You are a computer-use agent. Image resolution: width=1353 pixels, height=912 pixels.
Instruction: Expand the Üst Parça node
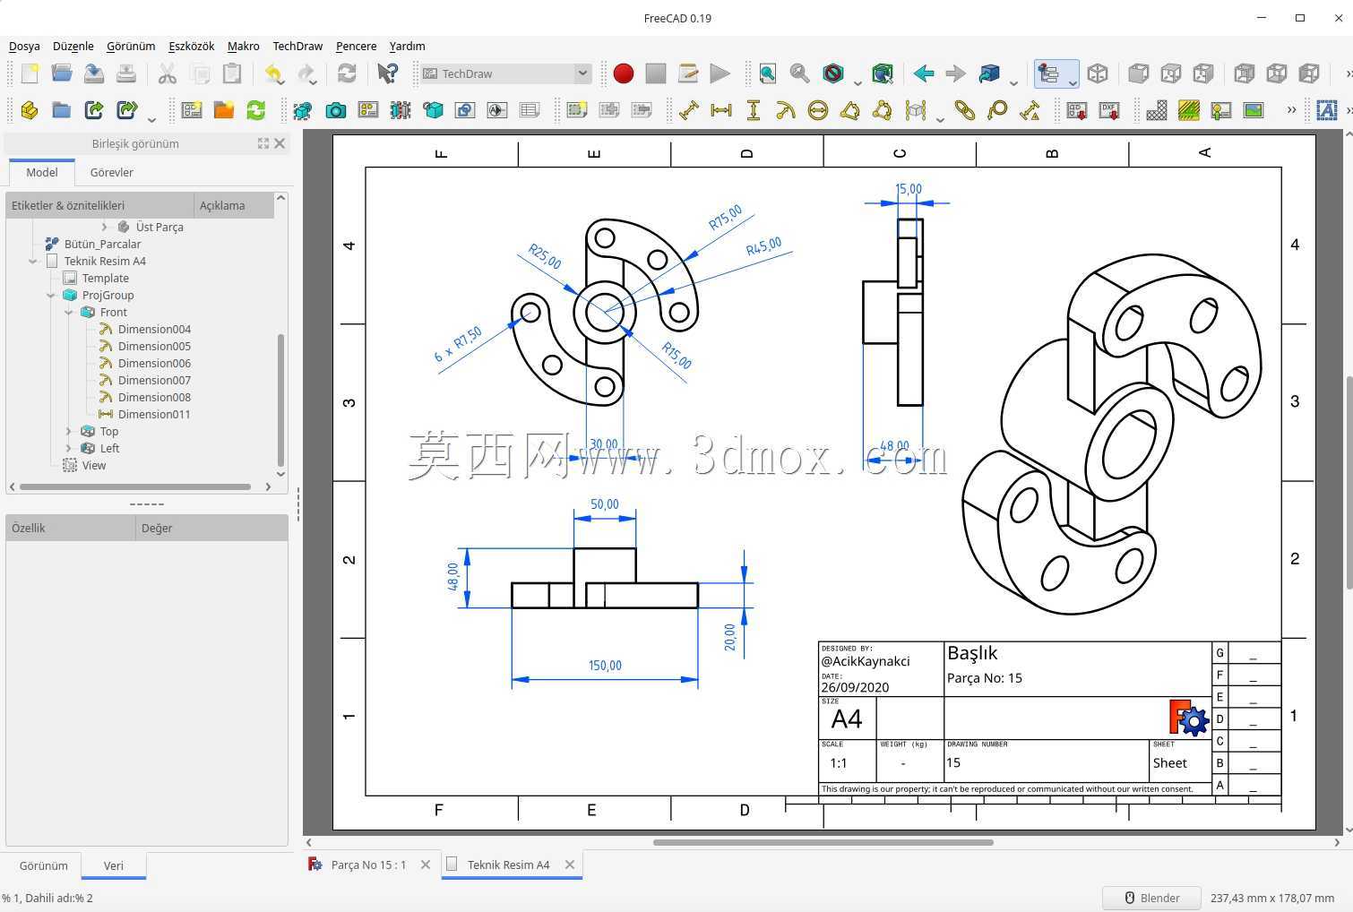click(105, 227)
